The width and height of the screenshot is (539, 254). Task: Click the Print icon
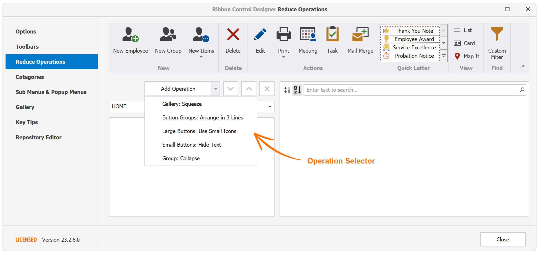pyautogui.click(x=283, y=34)
